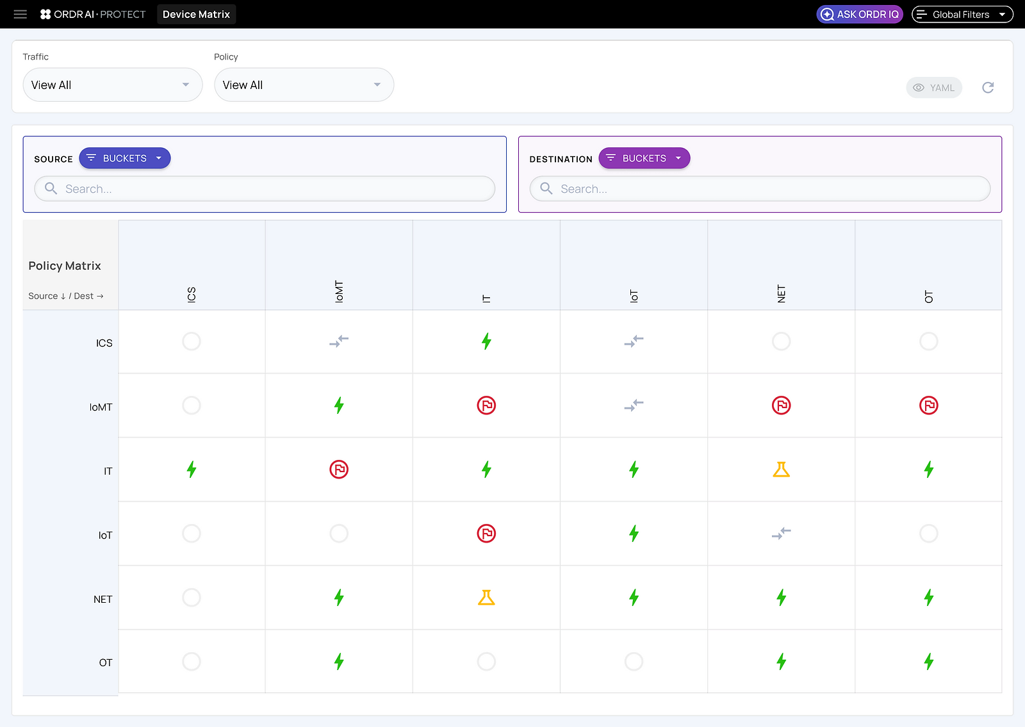Open the NET to IoT lightning cell
1025x727 pixels.
pyautogui.click(x=634, y=598)
